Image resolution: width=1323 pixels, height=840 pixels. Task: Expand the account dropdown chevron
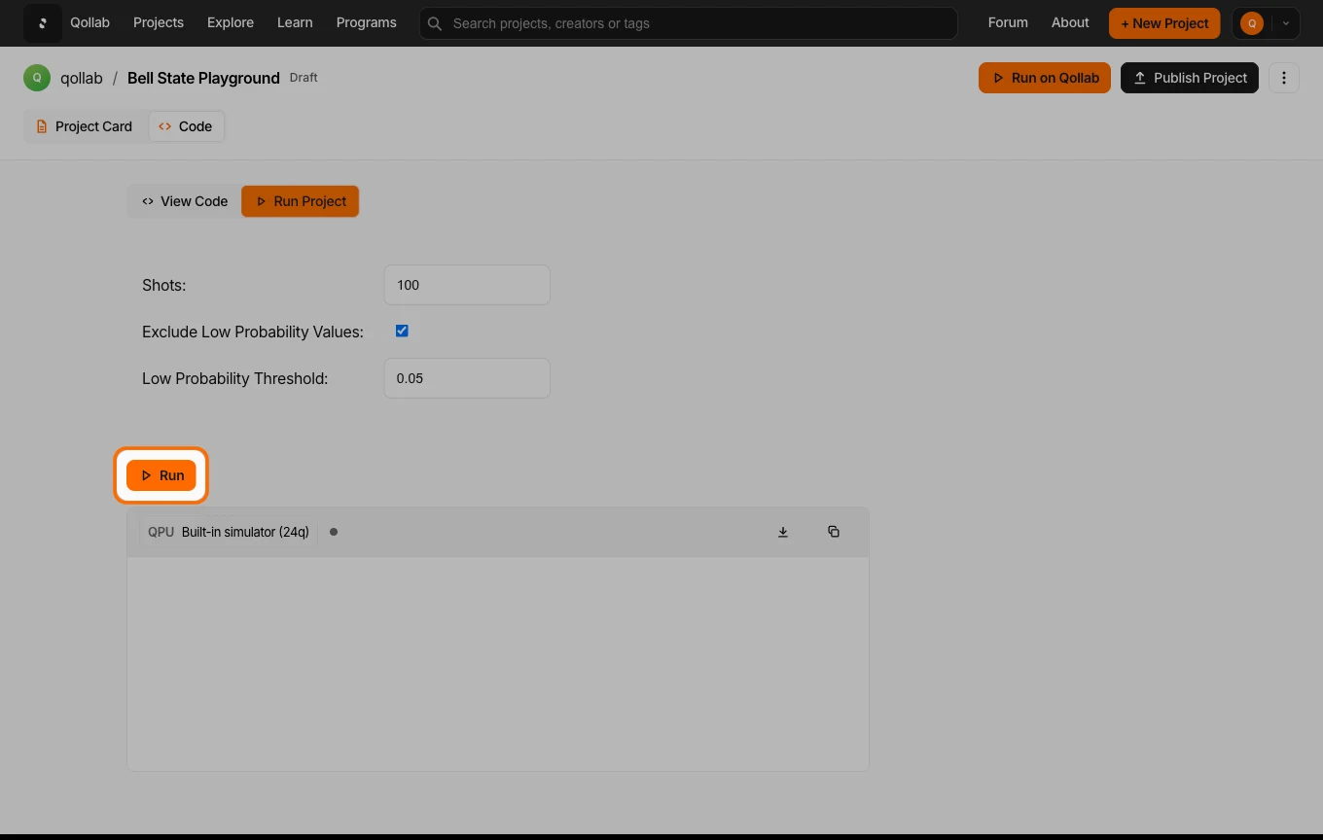[x=1286, y=23]
